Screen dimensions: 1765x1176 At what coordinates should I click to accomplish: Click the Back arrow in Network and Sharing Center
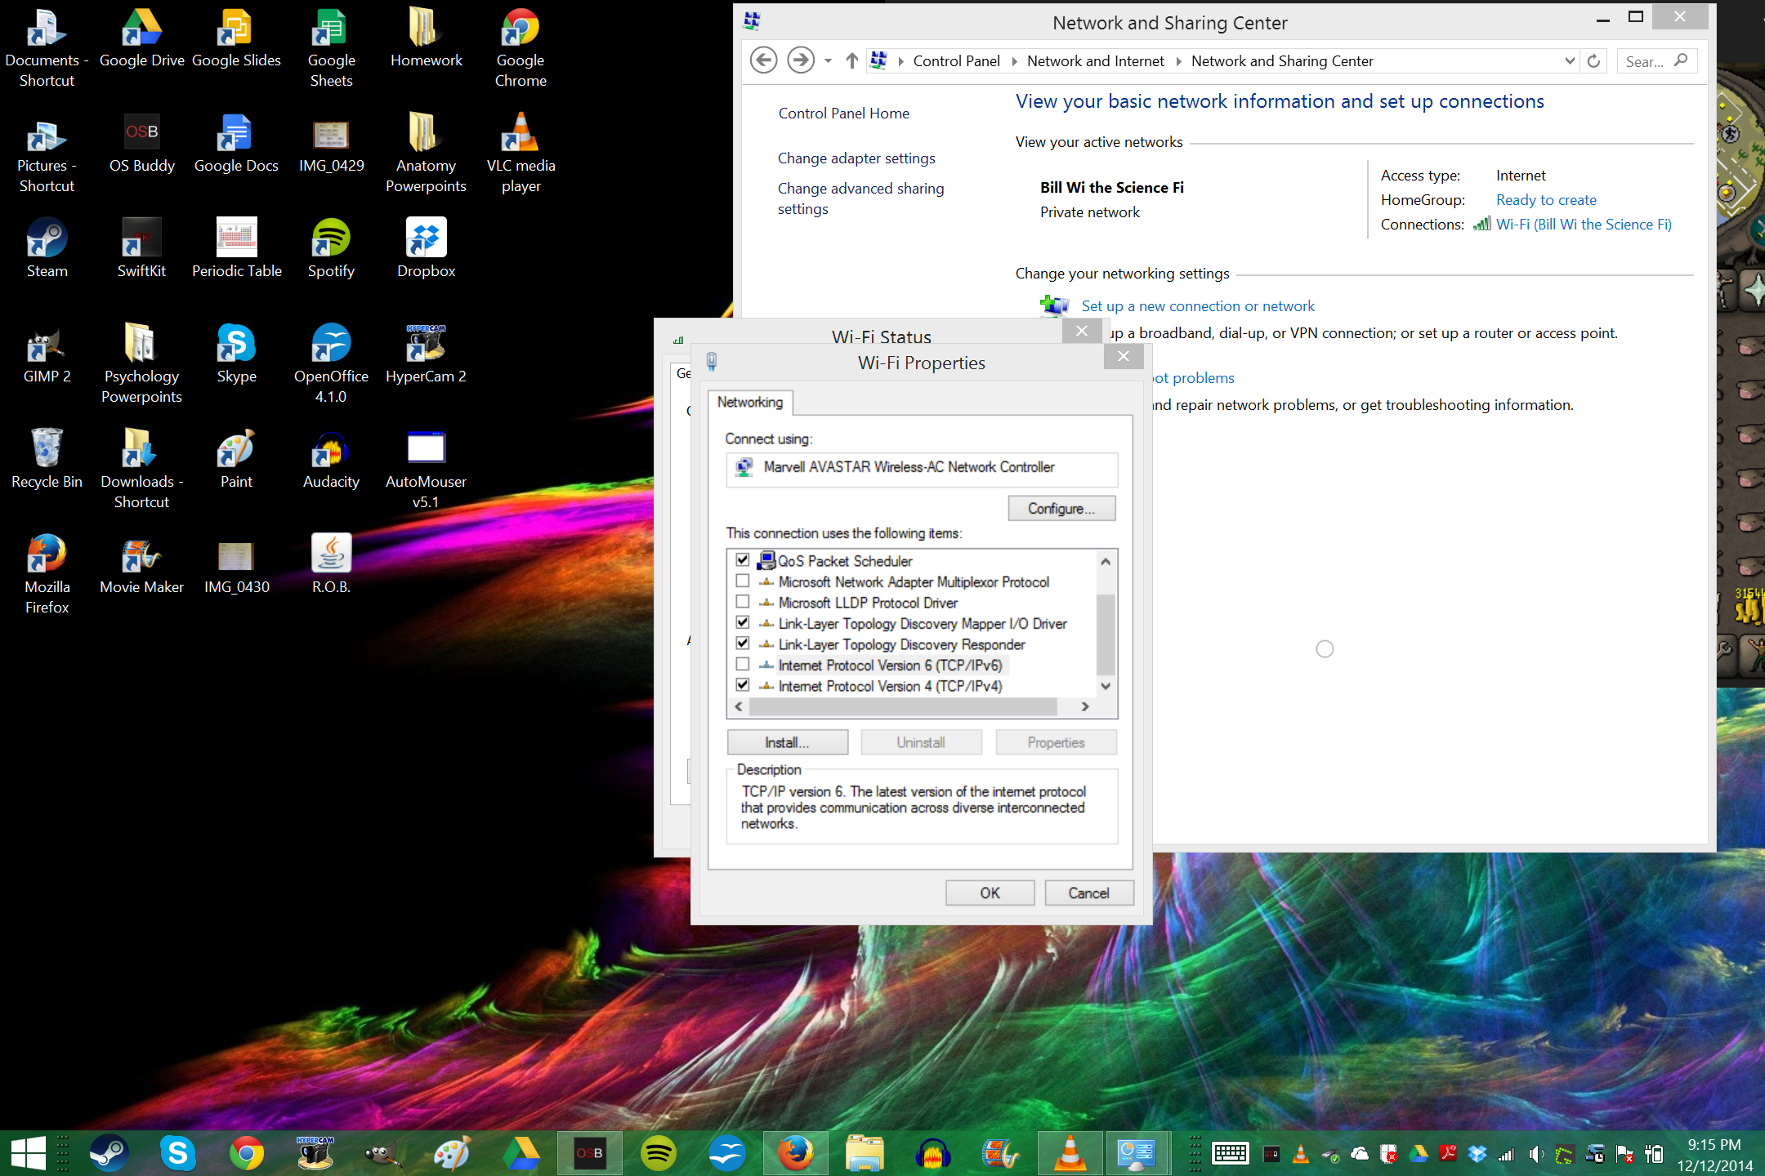(x=763, y=60)
